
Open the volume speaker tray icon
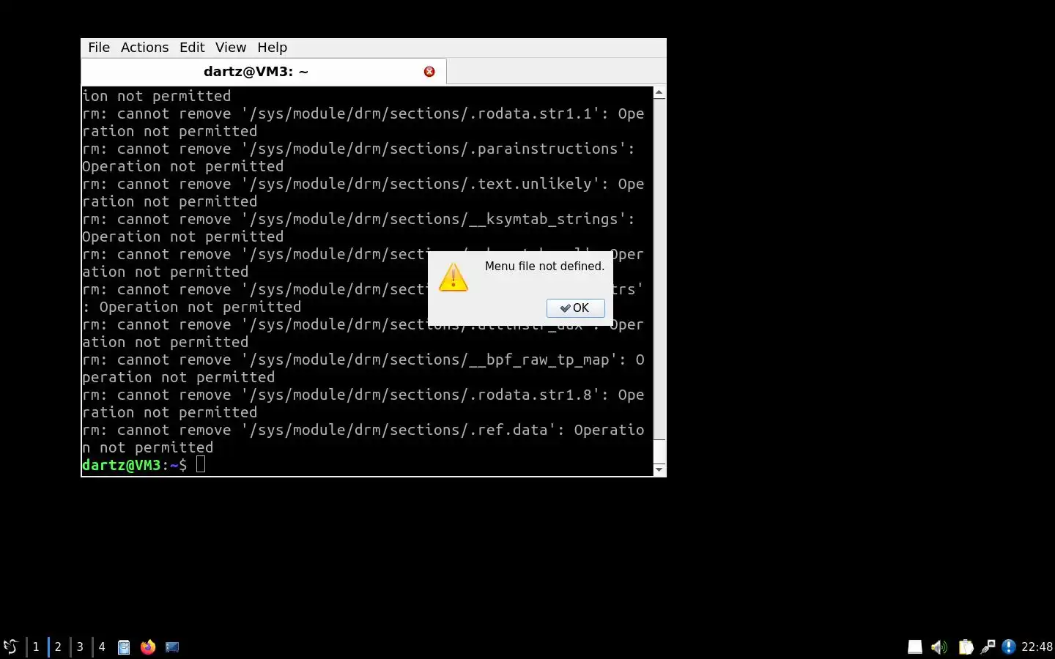coord(939,647)
